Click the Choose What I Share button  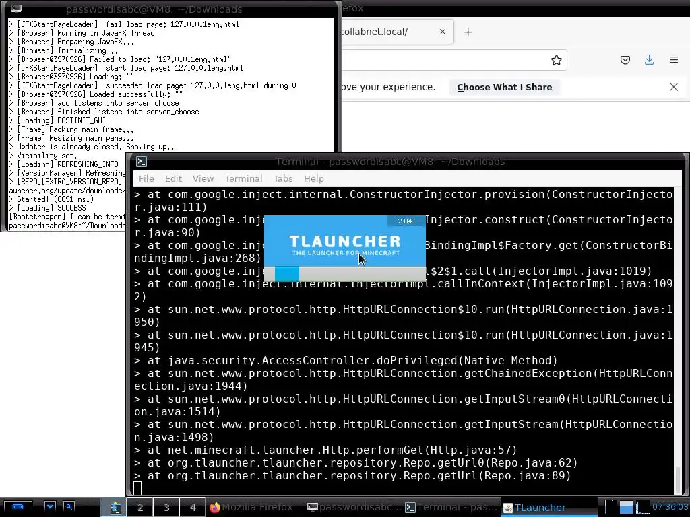504,87
